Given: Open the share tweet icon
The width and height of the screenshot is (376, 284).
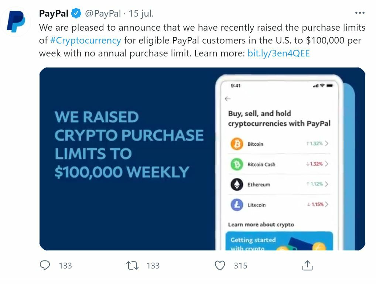Looking at the screenshot, I should point(307,265).
